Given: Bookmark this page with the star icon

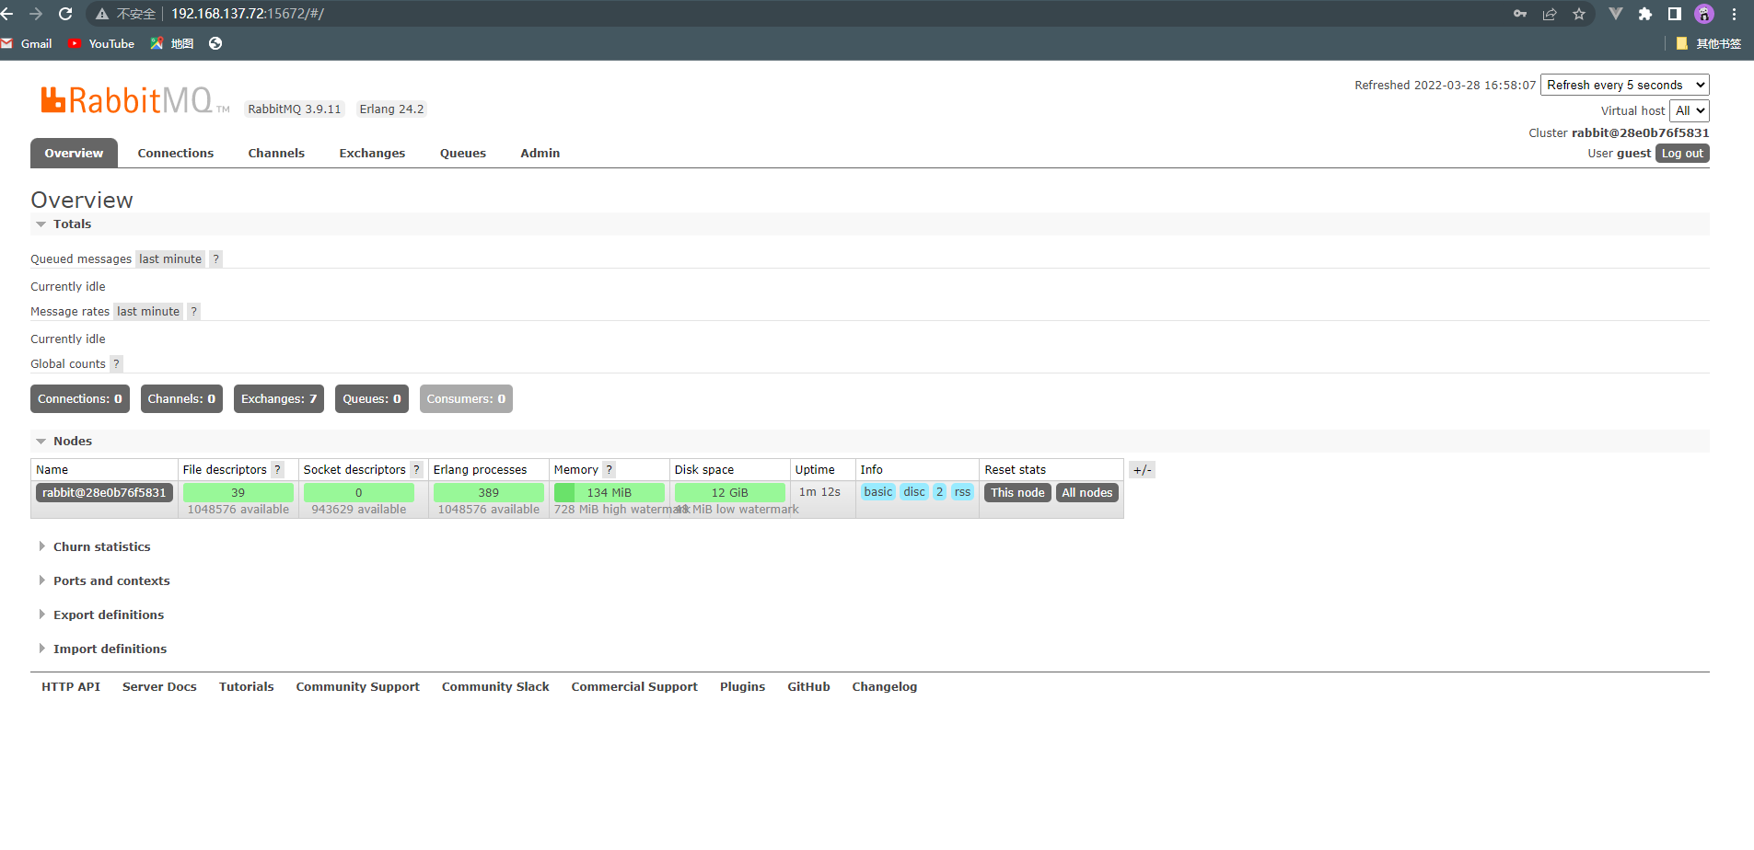Looking at the screenshot, I should click(1579, 14).
